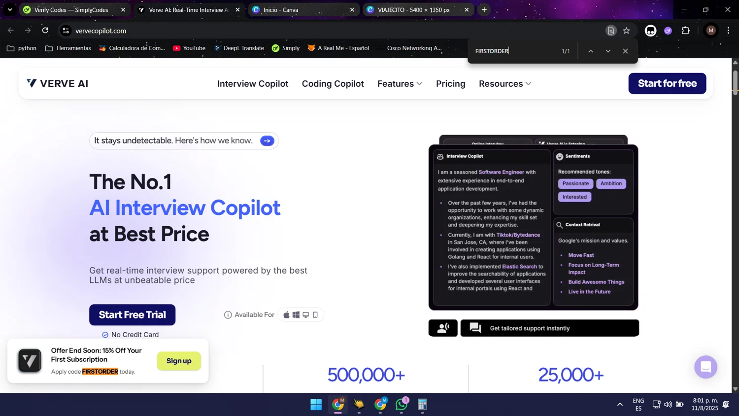Open the YouTube bookmark

coord(189,48)
